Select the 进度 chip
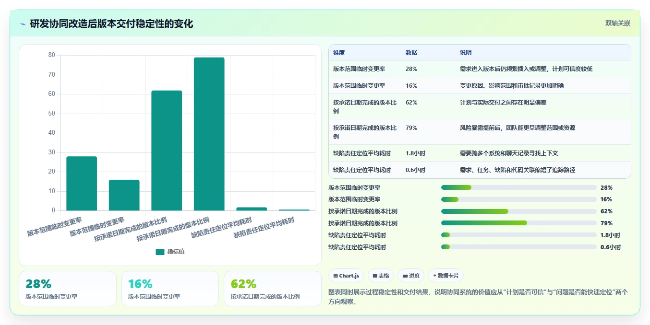Image resolution: width=650 pixels, height=325 pixels. pos(411,276)
